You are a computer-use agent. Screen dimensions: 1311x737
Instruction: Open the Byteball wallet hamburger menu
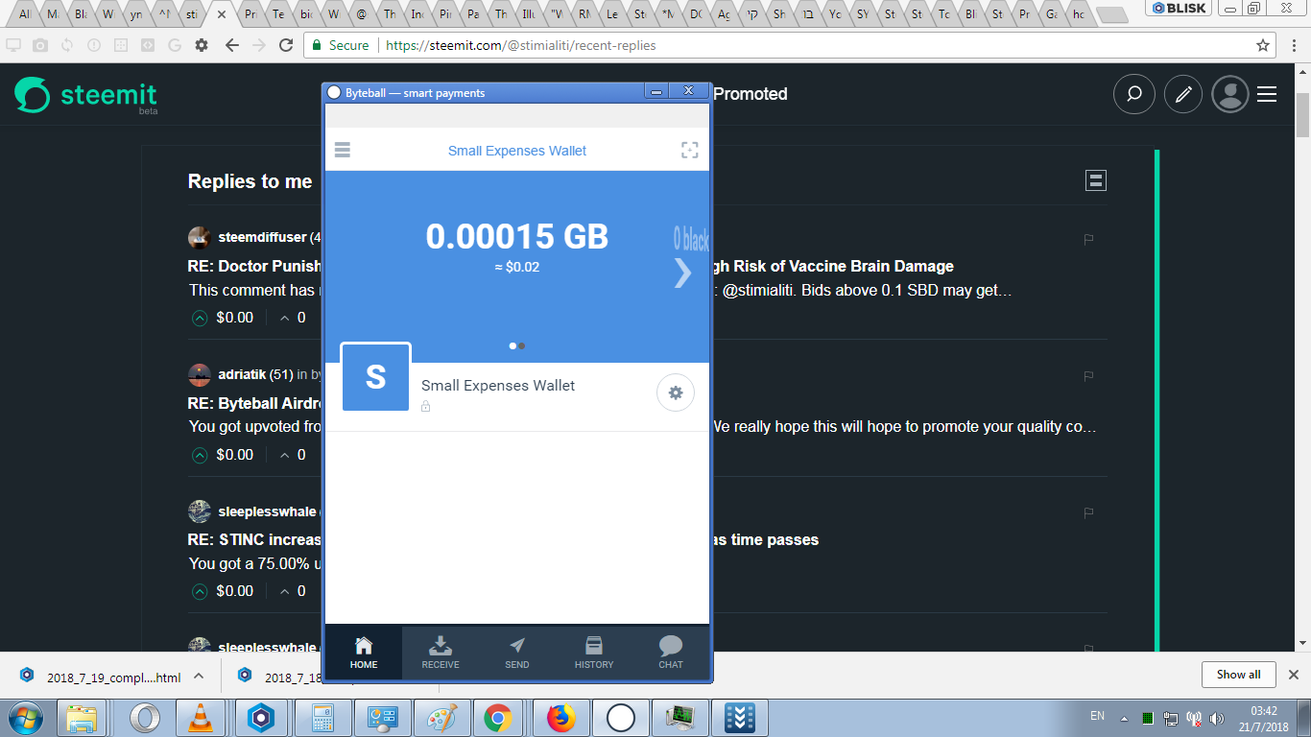click(x=343, y=150)
